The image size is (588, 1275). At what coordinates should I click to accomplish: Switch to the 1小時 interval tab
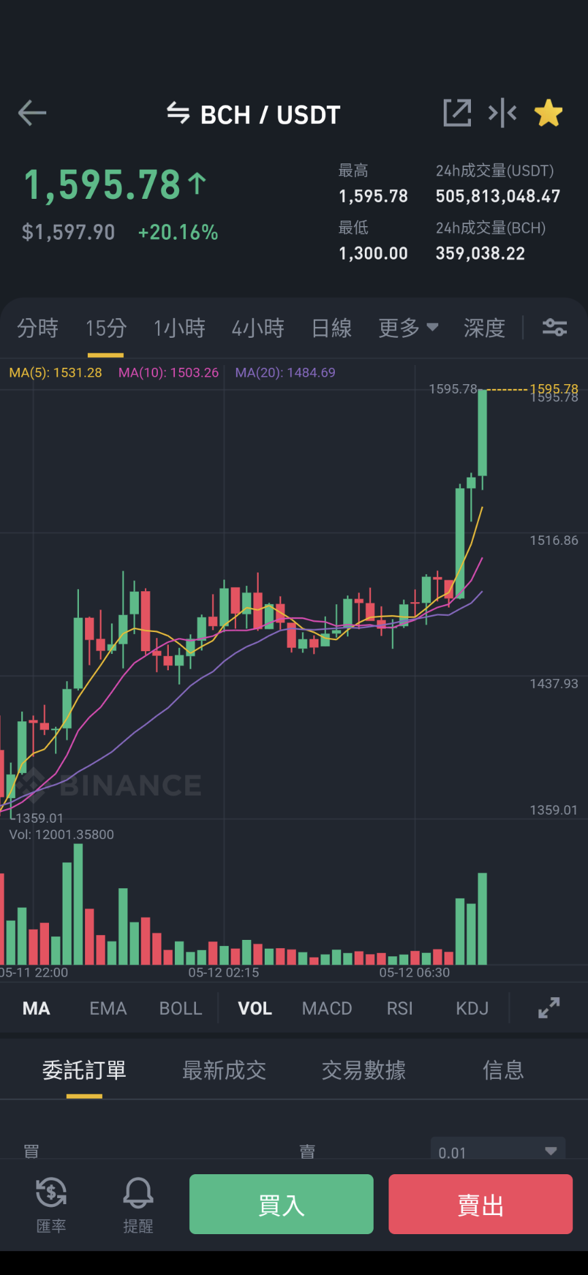click(x=180, y=328)
